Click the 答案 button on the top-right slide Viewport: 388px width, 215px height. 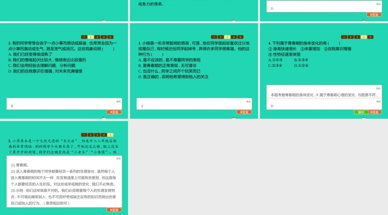374,15
